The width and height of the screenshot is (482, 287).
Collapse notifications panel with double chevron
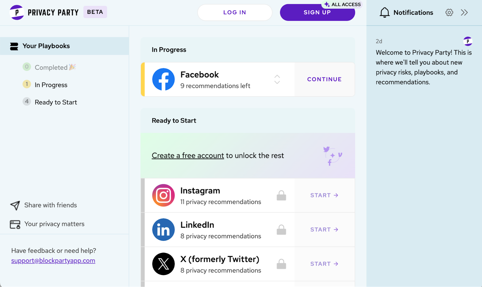click(x=464, y=12)
